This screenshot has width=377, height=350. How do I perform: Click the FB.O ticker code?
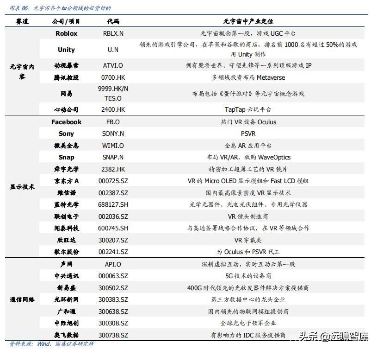[x=113, y=122]
